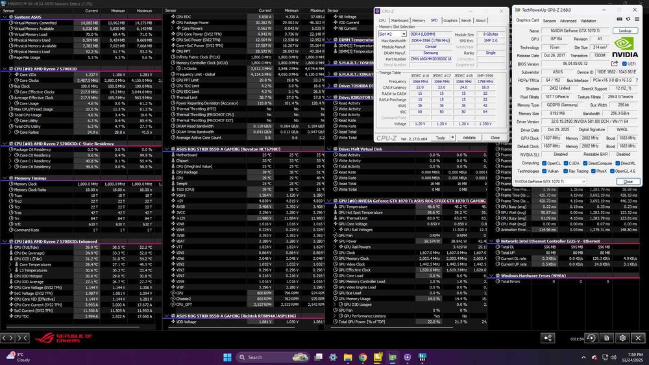
Task: Toggle the PhysX checkbox
Action: pyautogui.click(x=593, y=171)
